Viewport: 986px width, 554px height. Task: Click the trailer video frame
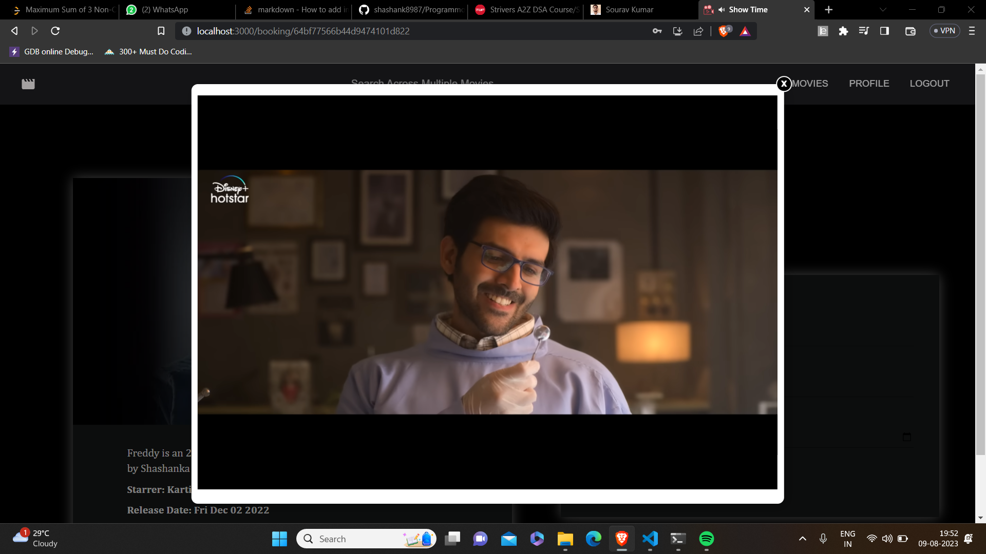tap(487, 292)
